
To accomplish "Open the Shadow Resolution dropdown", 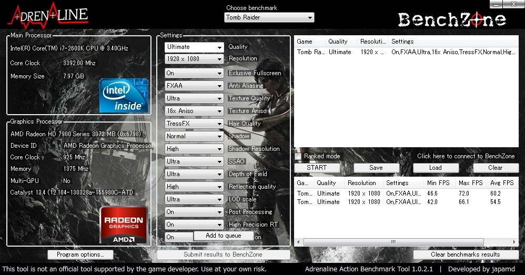I will coord(194,148).
